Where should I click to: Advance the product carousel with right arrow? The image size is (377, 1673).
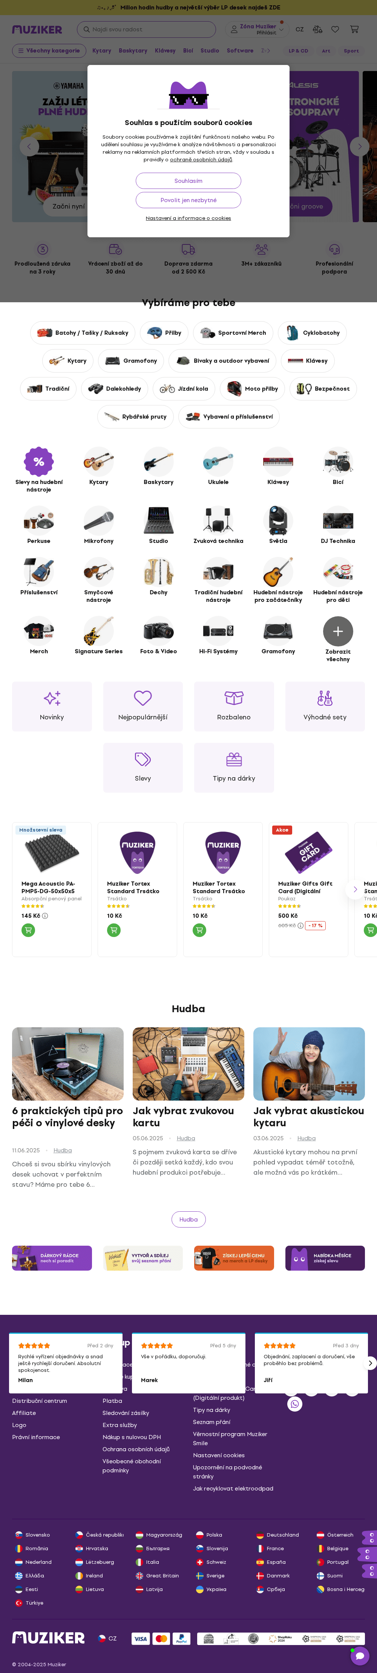coord(354,889)
